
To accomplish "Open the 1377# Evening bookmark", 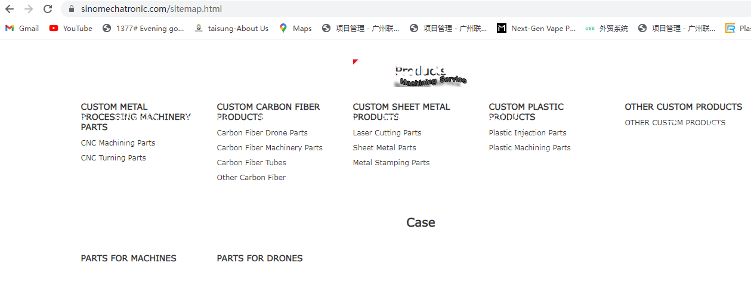I will 143,28.
